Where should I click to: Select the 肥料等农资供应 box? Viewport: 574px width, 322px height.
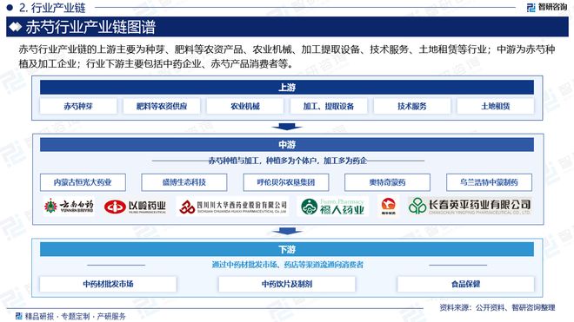(x=162, y=106)
